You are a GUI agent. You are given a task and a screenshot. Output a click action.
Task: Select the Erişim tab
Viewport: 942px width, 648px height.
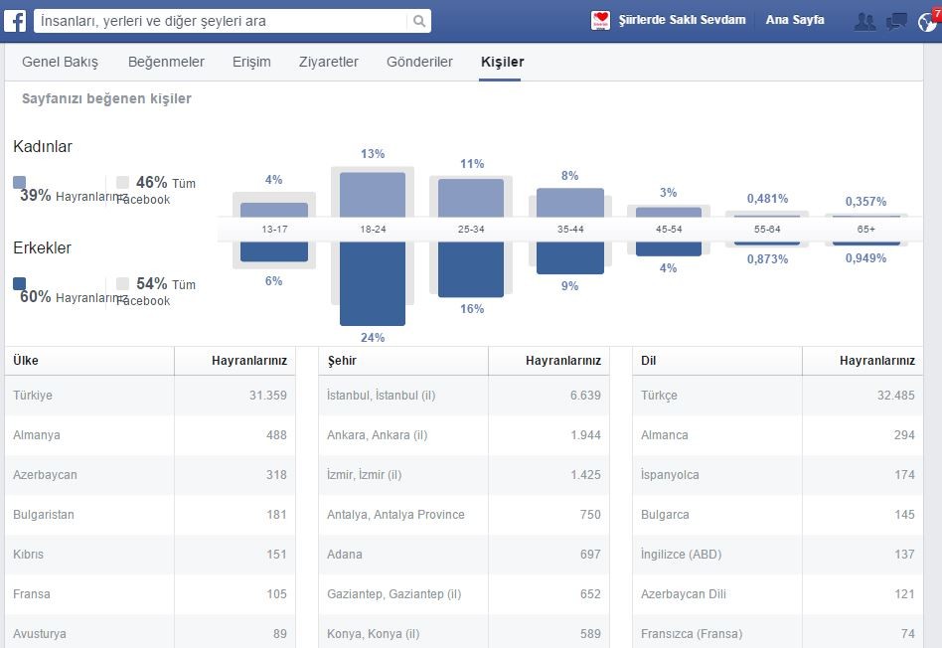click(251, 62)
